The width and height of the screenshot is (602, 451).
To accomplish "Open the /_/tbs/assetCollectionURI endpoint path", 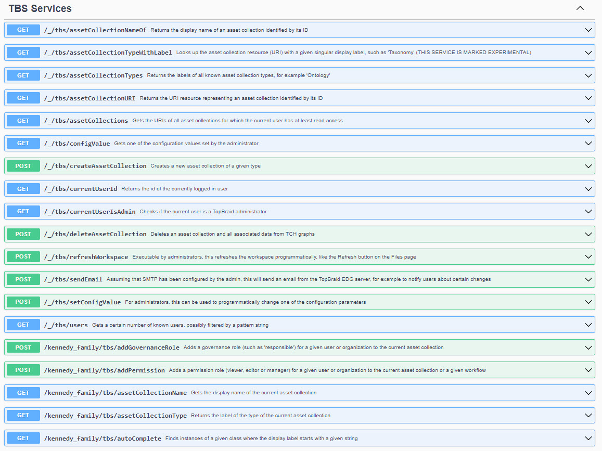I will (x=89, y=98).
